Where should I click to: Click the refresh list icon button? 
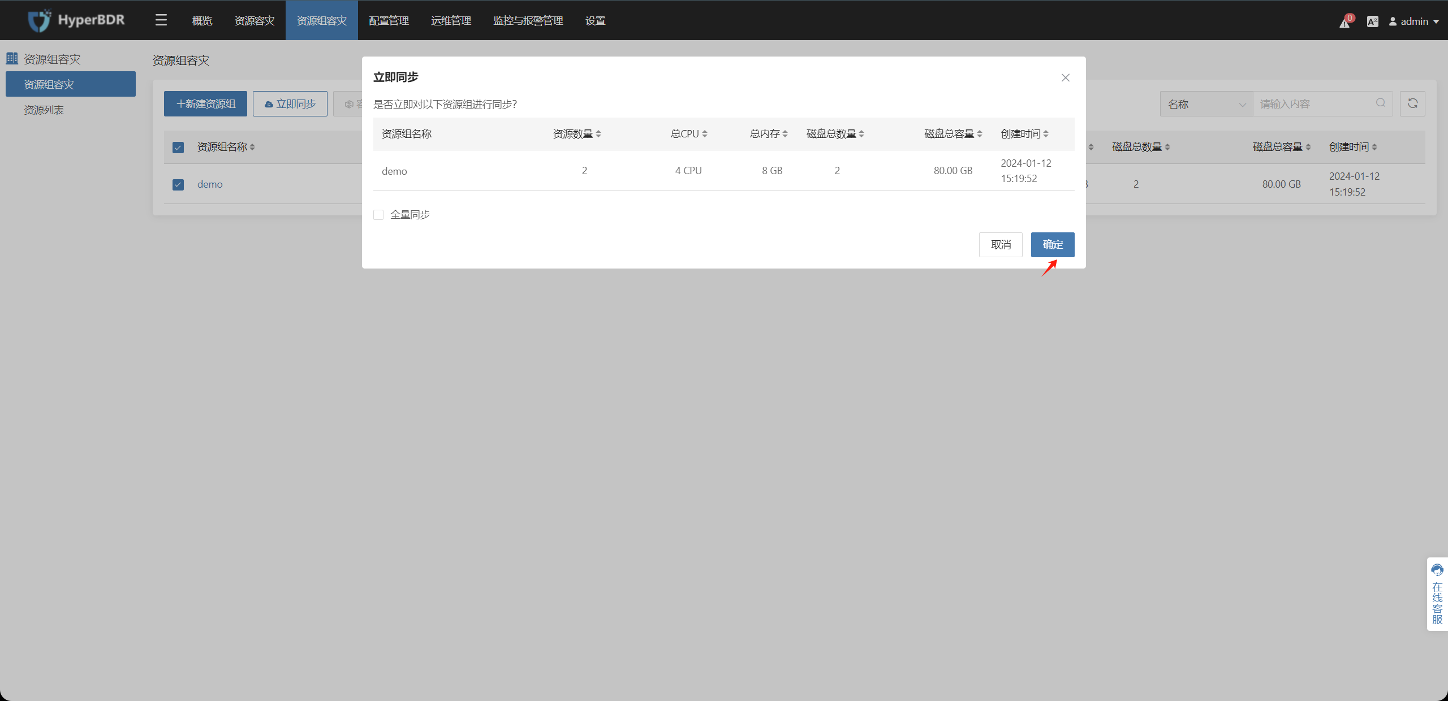click(1412, 103)
